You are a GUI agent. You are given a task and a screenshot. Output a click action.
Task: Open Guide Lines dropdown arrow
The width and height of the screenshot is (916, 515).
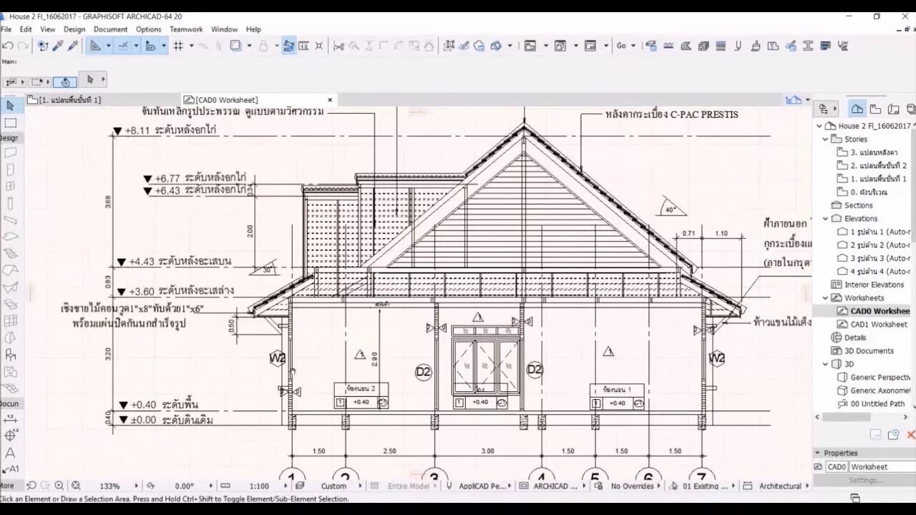(108, 46)
